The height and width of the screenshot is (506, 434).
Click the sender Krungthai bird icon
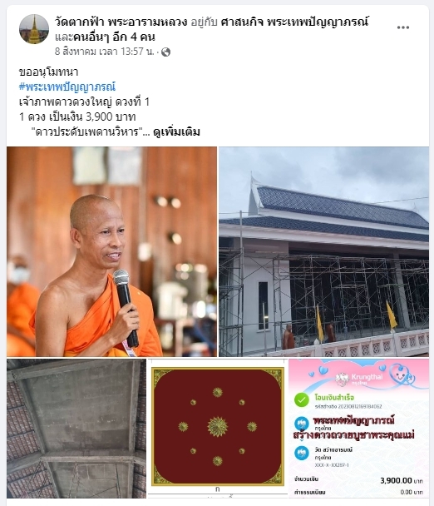click(302, 424)
